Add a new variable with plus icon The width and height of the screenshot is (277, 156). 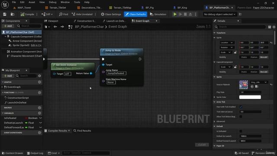[x=39, y=113]
